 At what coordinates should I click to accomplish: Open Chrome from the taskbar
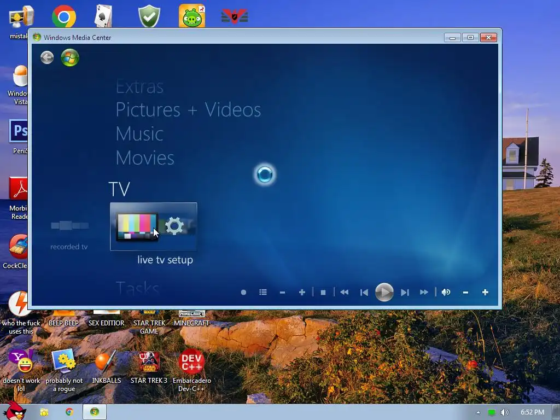pyautogui.click(x=69, y=412)
